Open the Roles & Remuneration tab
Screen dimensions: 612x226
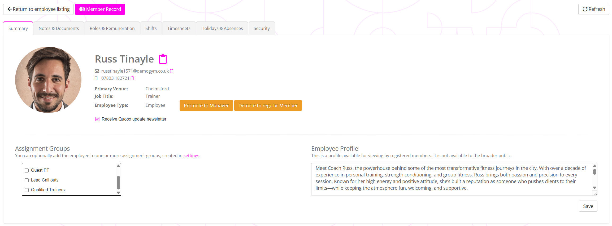pyautogui.click(x=112, y=28)
